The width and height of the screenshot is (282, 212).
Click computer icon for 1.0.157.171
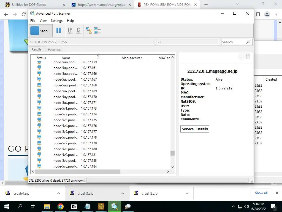[39, 102]
